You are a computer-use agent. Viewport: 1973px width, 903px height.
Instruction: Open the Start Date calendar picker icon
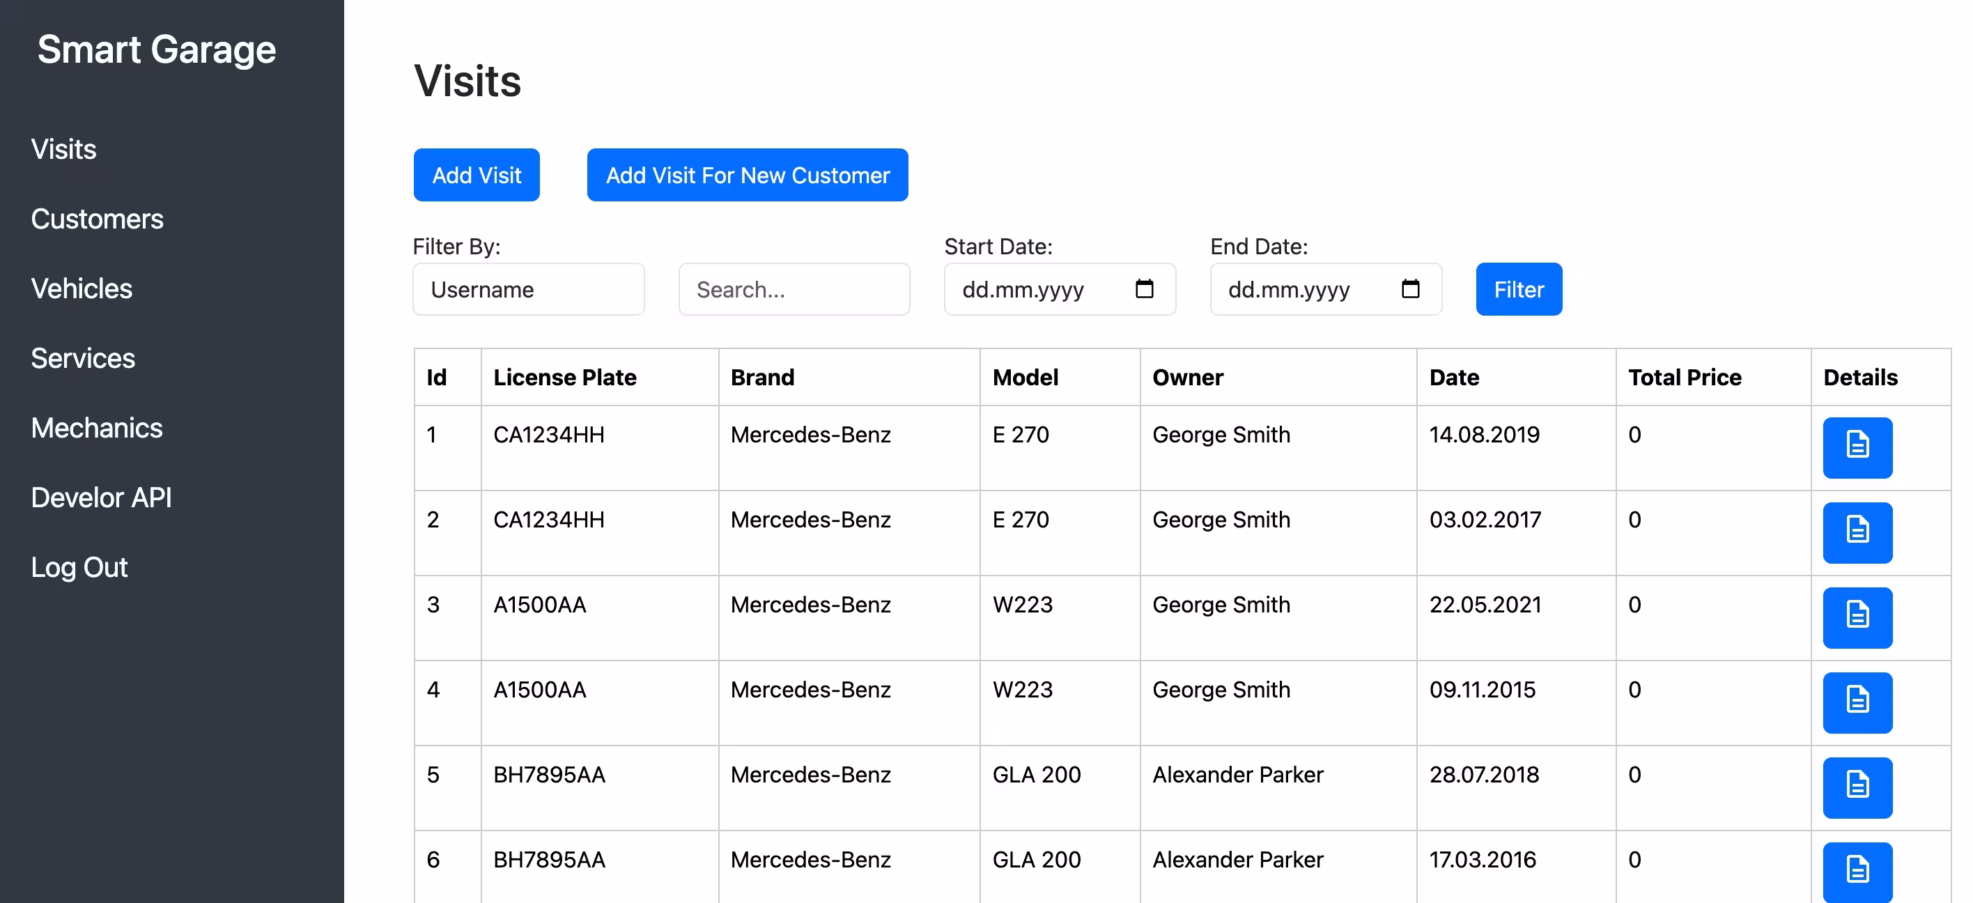point(1144,288)
